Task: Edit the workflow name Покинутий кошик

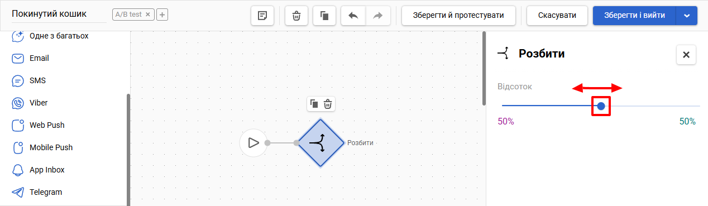Action: 59,15
